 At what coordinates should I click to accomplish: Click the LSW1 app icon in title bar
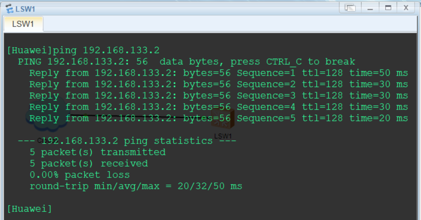pyautogui.click(x=9, y=9)
